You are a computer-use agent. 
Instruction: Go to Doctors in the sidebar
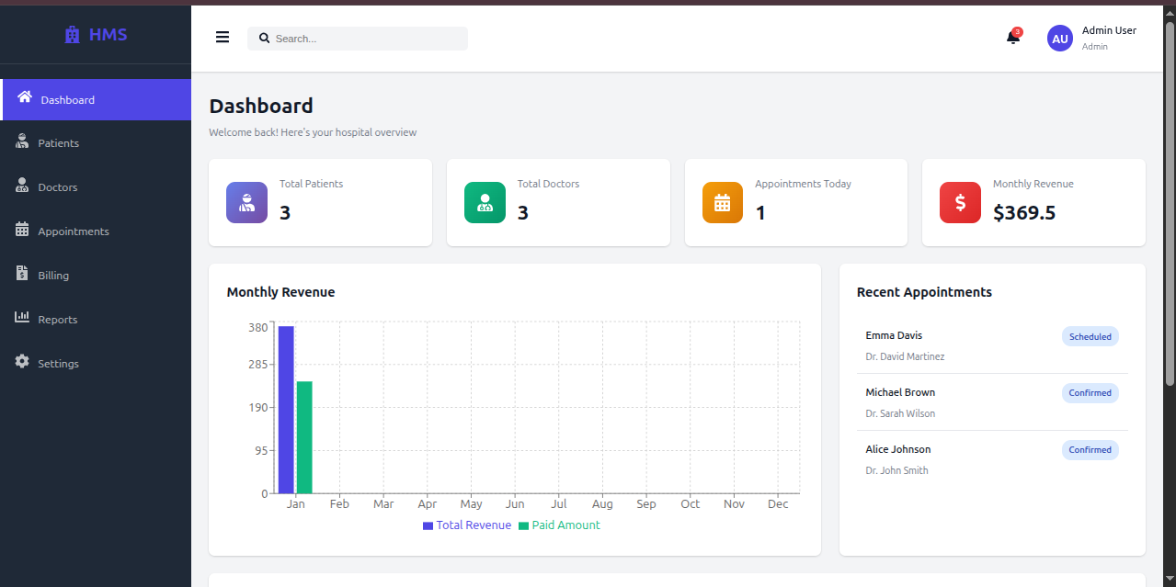click(96, 187)
